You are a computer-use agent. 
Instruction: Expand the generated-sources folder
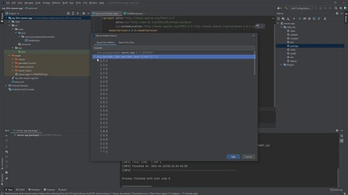pos(13,63)
